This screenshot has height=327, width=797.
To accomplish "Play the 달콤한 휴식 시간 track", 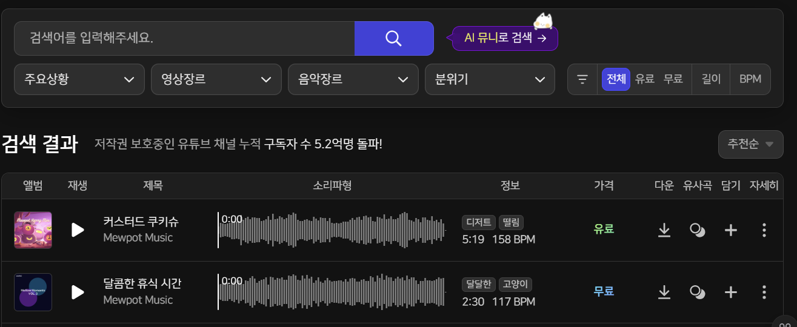I will [78, 292].
